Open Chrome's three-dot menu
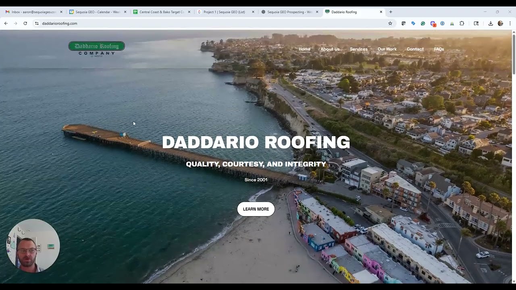 coord(510,23)
